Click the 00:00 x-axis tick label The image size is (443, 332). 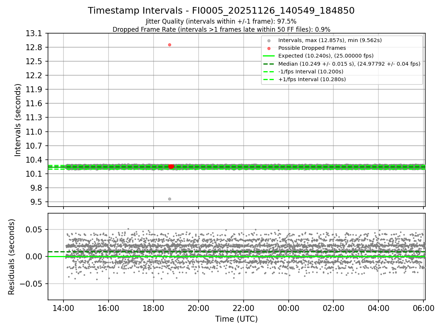(289, 308)
